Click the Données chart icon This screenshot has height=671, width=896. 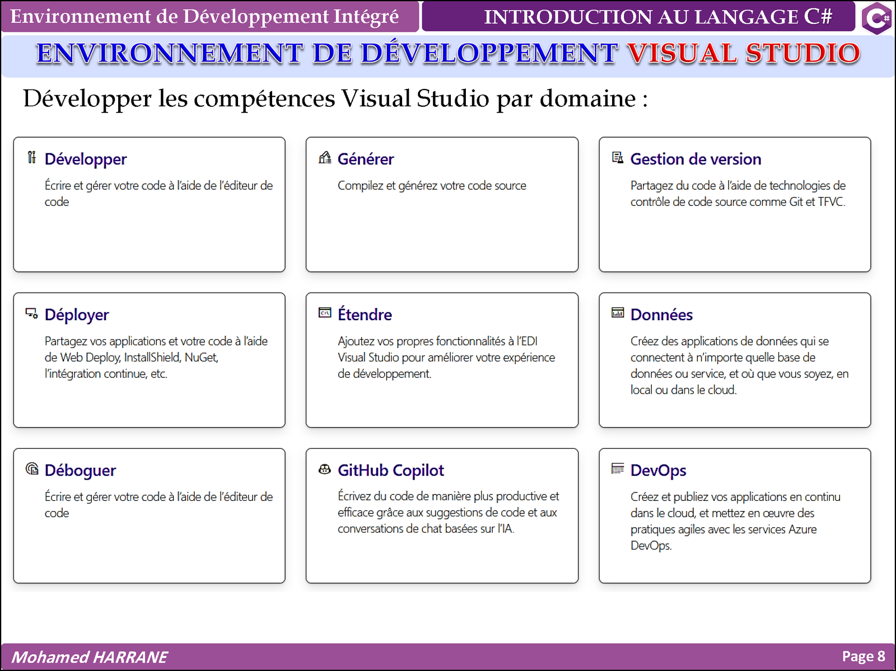pos(618,313)
